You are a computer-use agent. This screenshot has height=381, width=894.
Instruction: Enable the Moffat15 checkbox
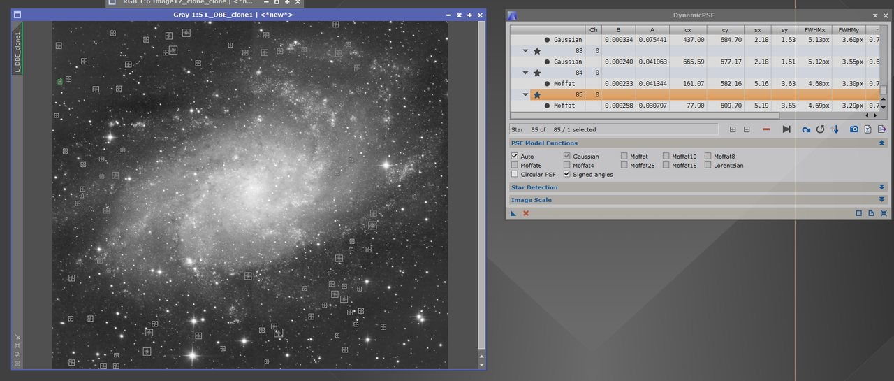tap(666, 166)
